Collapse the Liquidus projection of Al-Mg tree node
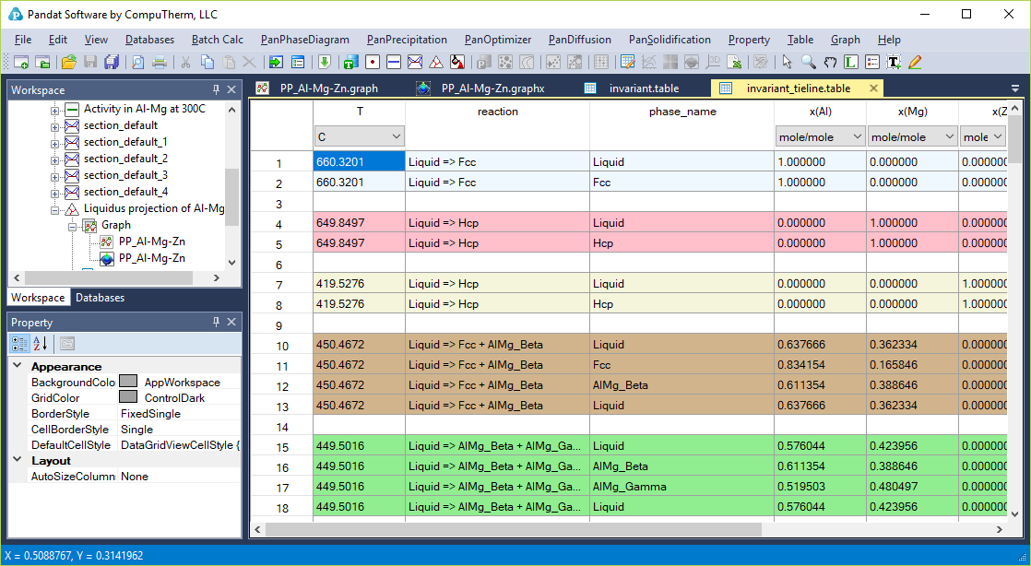The width and height of the screenshot is (1031, 566). point(55,209)
